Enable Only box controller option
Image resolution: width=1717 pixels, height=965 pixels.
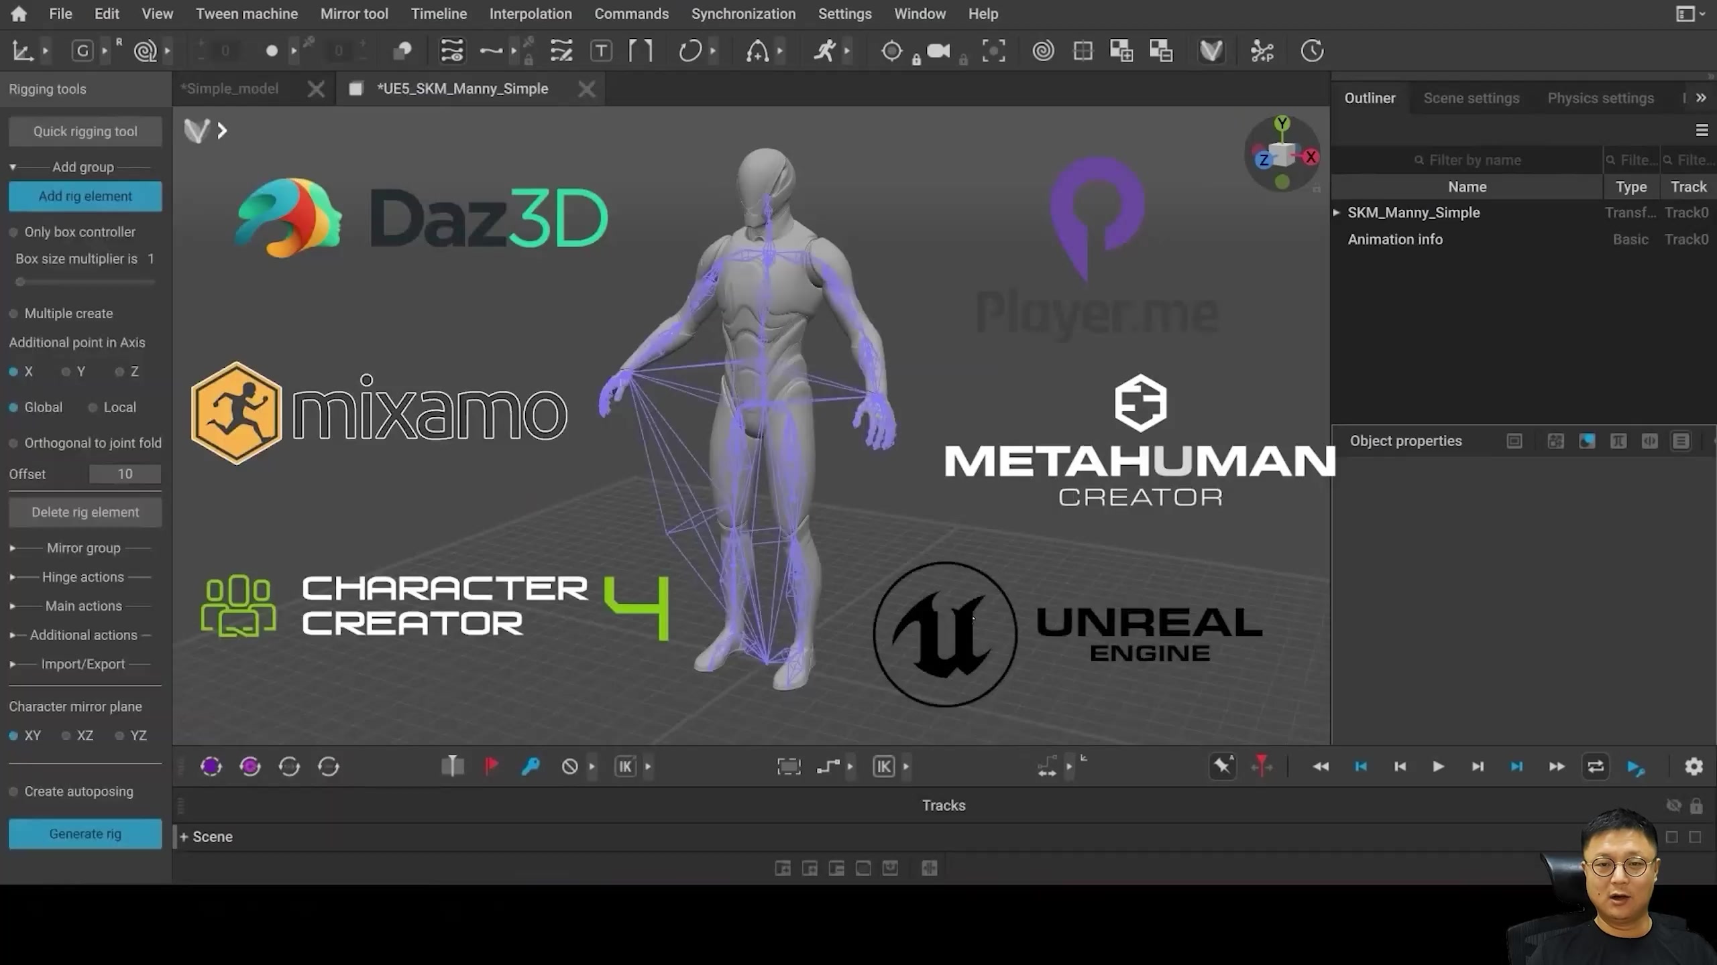[13, 232]
